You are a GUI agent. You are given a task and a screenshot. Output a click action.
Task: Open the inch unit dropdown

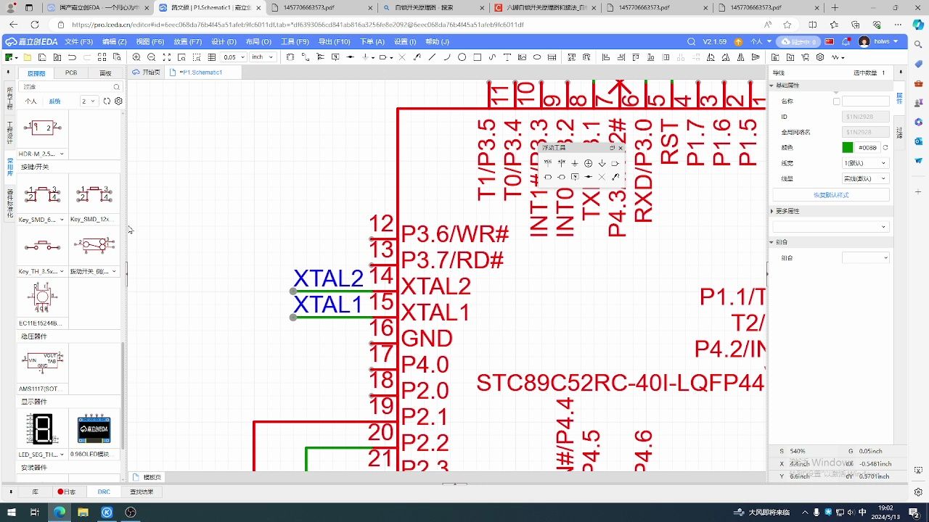[x=263, y=57]
